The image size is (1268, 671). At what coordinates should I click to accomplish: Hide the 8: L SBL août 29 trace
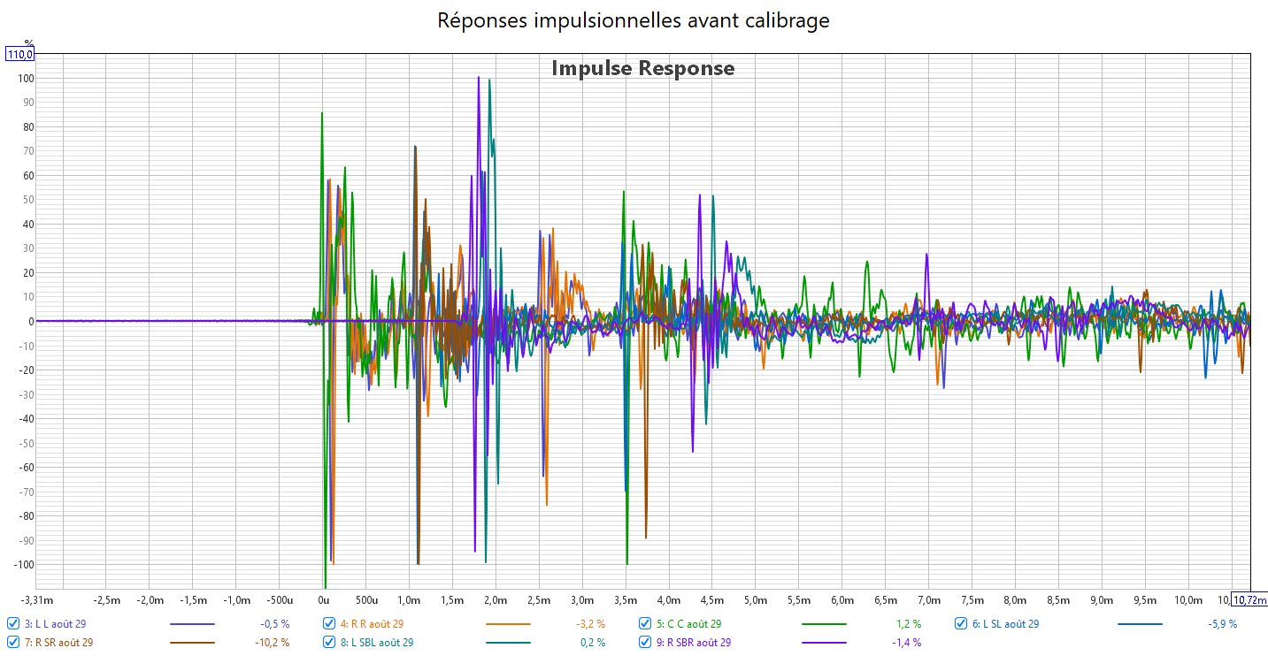click(x=329, y=643)
